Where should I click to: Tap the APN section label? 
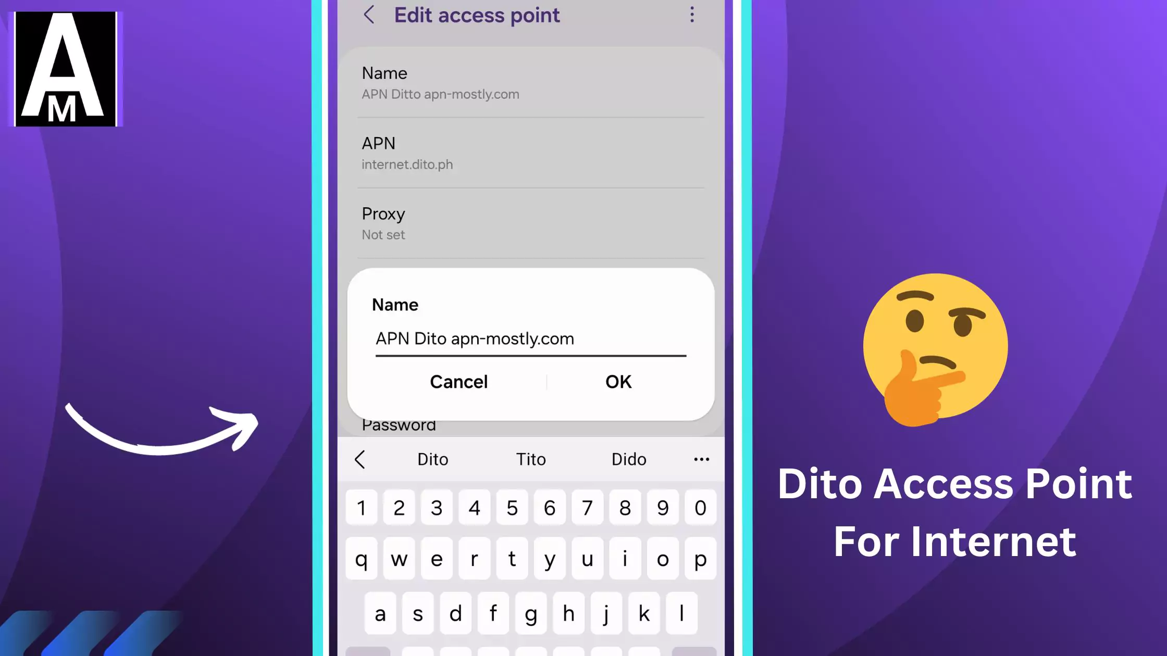(378, 143)
